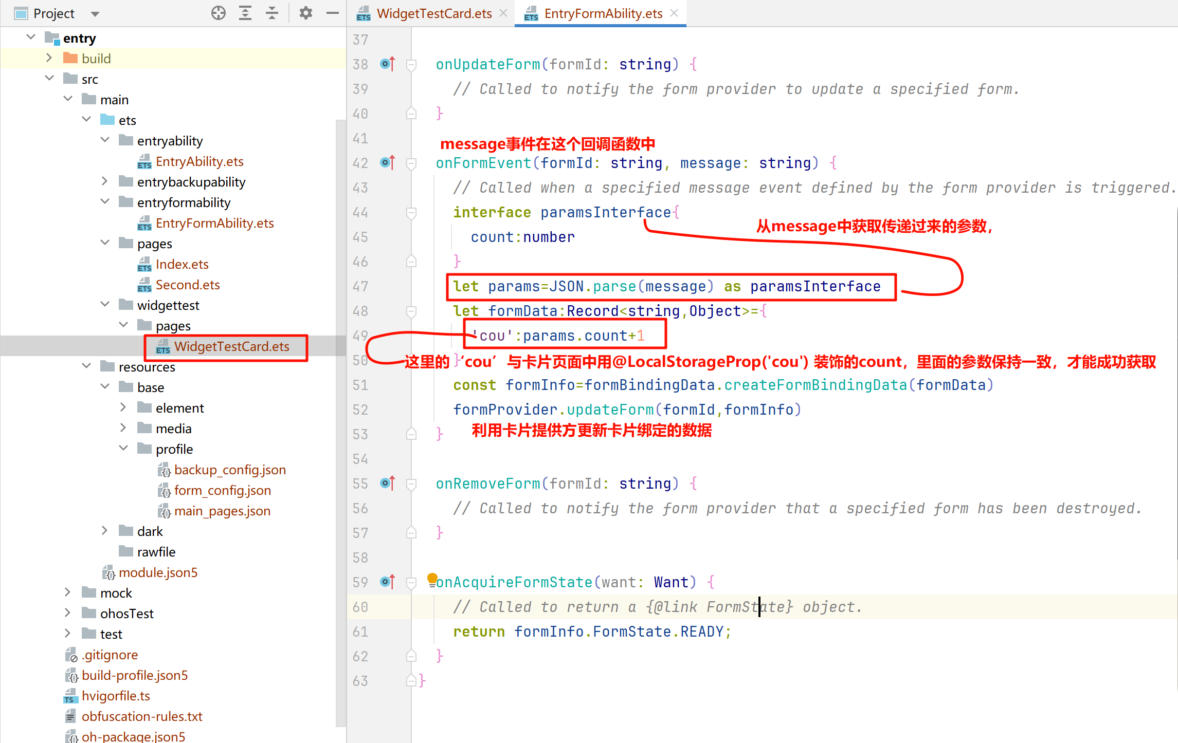Toggle fold marker for onRemoveForm at line 55
This screenshot has width=1178, height=743.
(411, 484)
